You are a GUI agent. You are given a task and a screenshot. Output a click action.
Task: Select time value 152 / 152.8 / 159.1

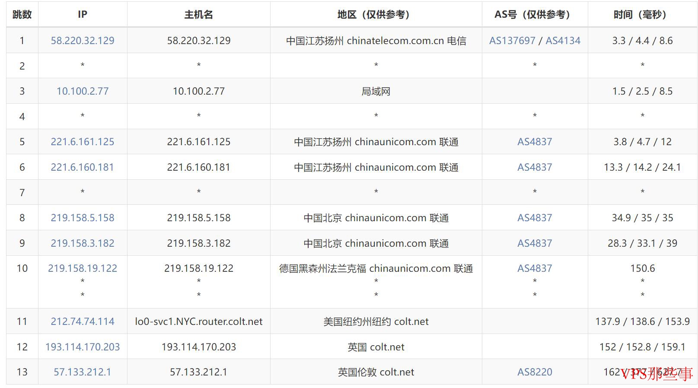(642, 347)
